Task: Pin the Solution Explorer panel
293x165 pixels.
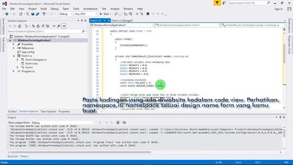Action: [81, 21]
